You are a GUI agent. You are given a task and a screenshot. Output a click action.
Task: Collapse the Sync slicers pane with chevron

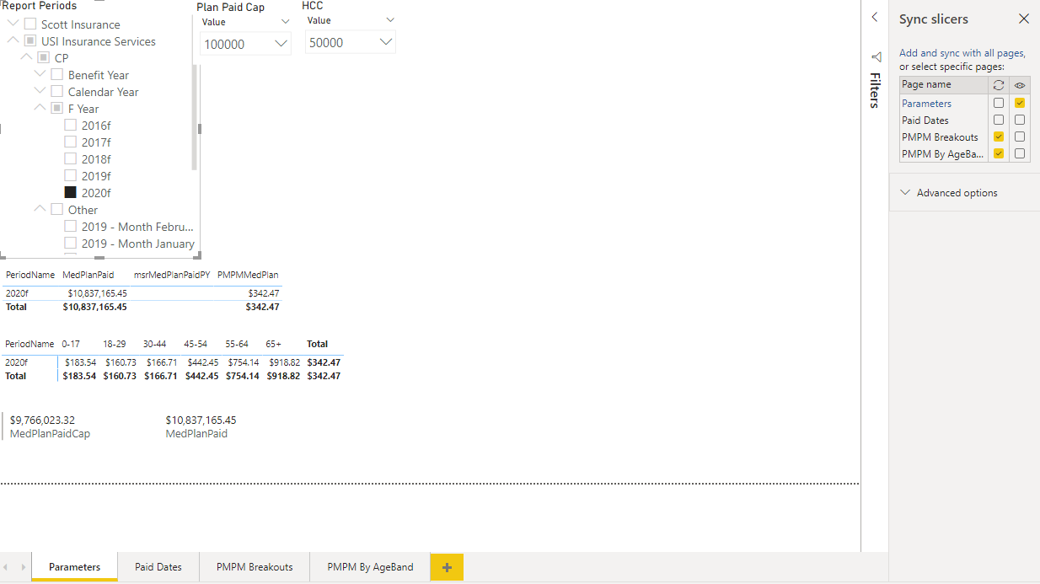[874, 18]
